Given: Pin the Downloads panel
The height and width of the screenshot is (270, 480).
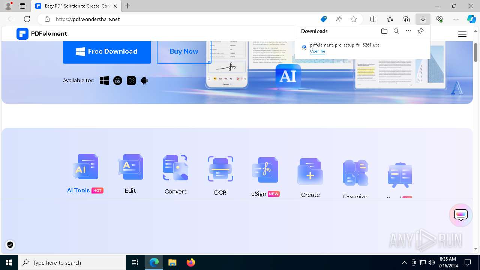Looking at the screenshot, I should click(420, 31).
